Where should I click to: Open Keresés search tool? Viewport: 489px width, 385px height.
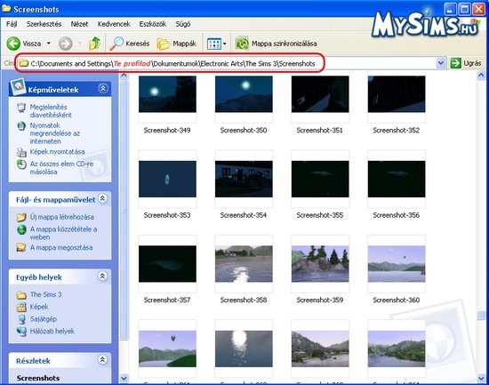[130, 44]
